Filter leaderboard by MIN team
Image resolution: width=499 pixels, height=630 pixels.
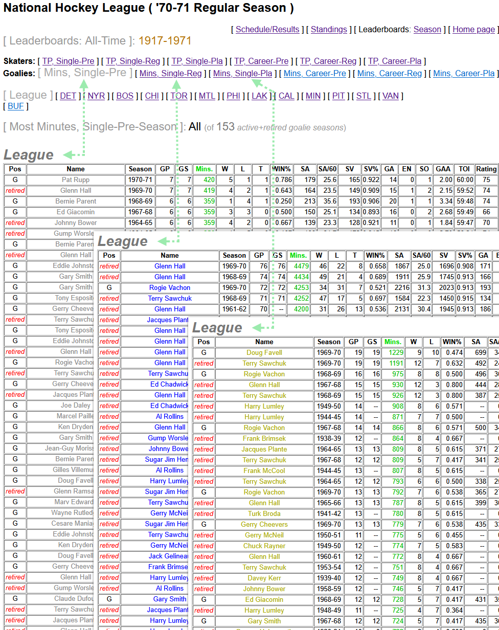click(x=313, y=96)
